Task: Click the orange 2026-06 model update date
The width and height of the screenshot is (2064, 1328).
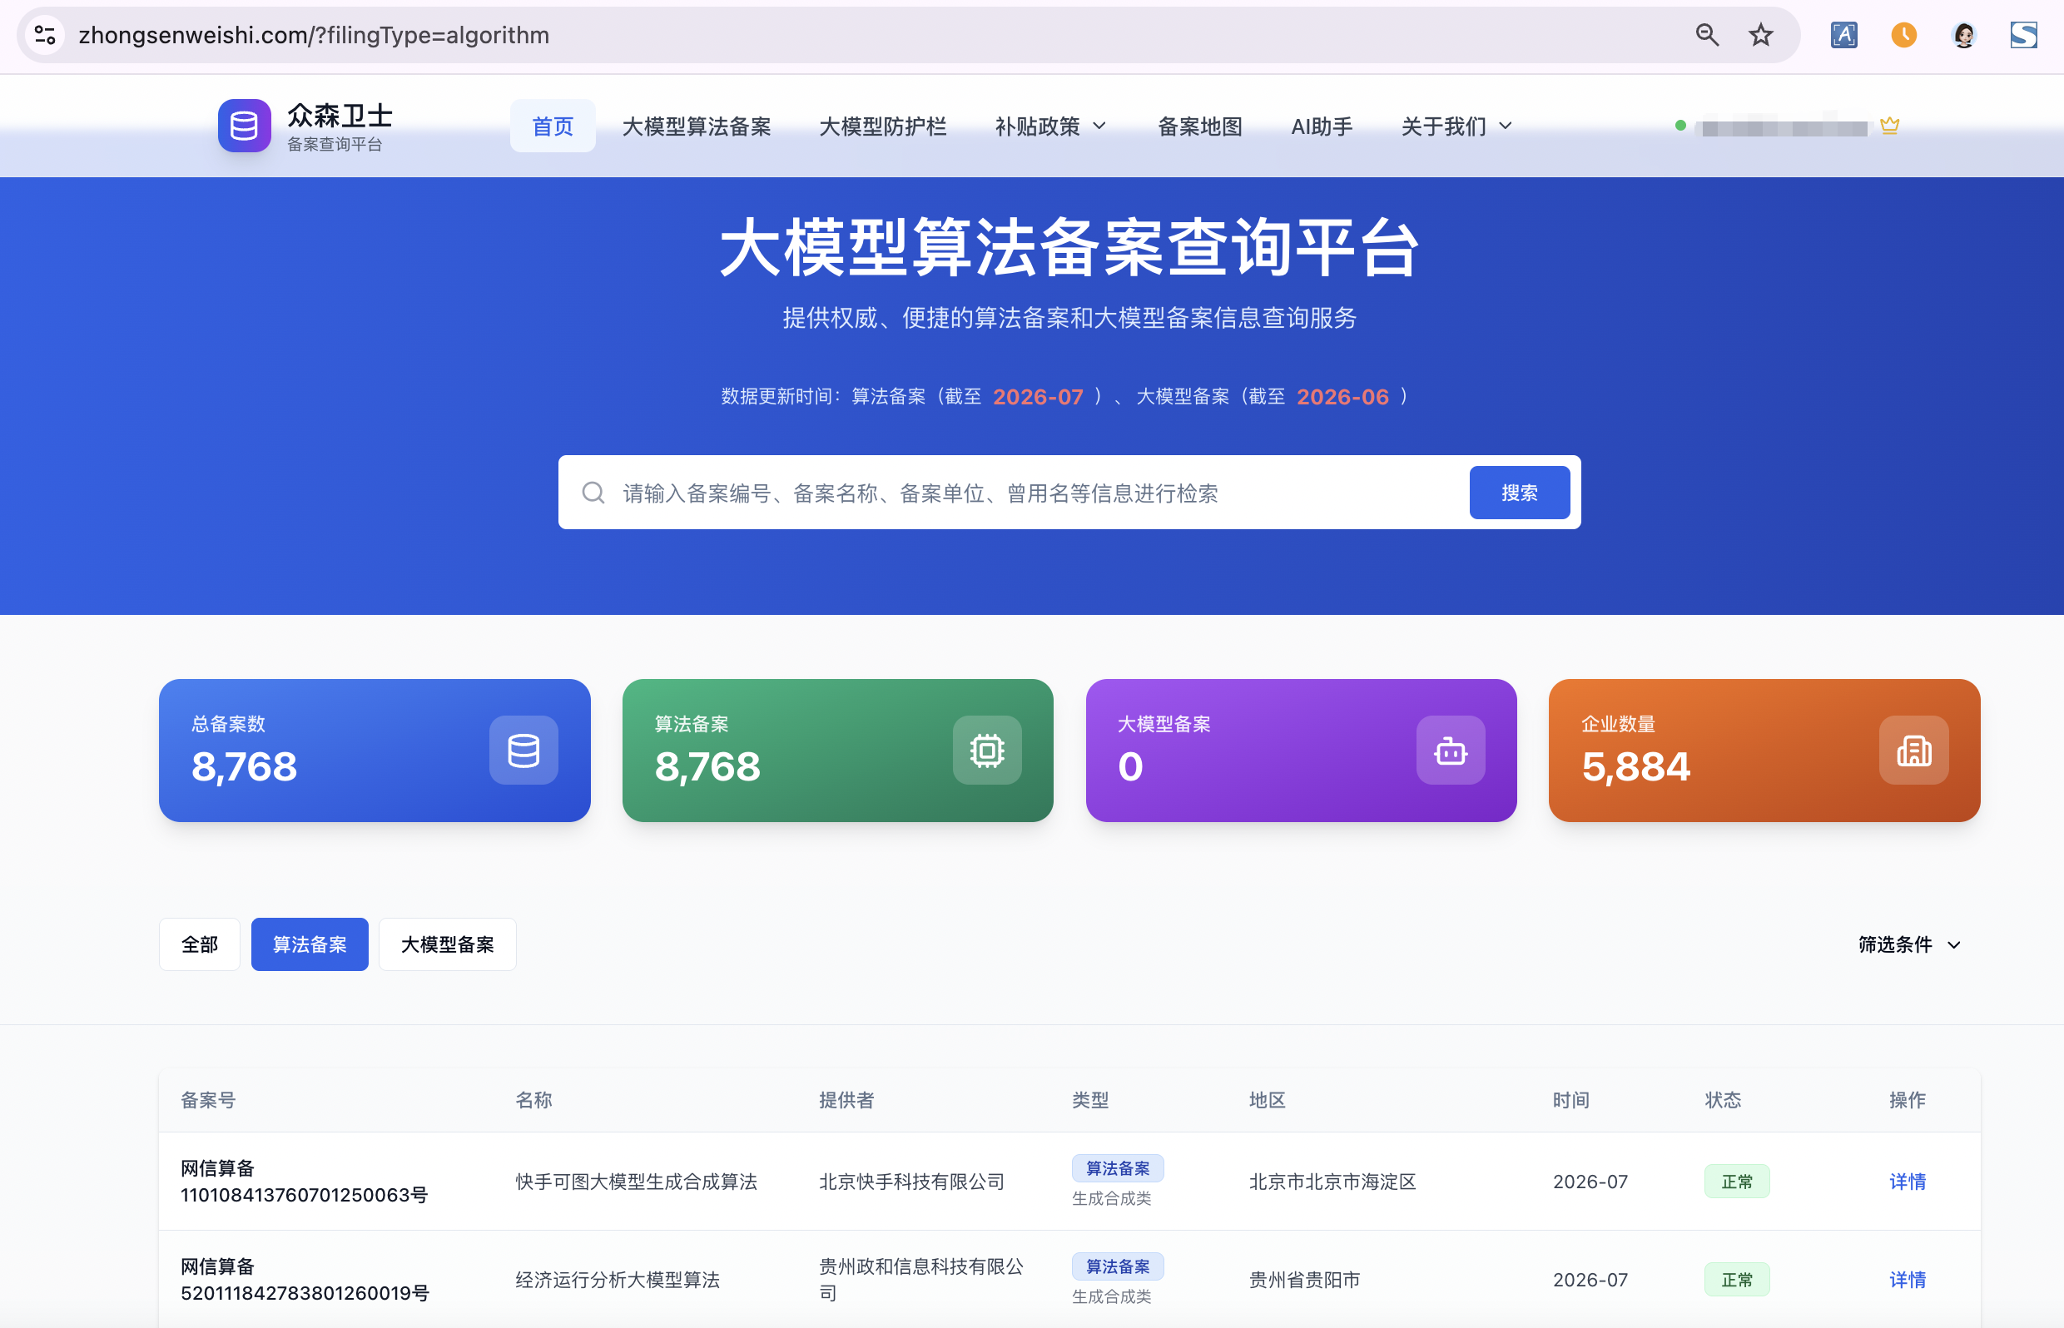Action: click(1342, 397)
